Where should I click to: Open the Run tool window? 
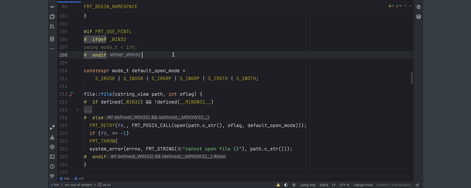point(52,147)
